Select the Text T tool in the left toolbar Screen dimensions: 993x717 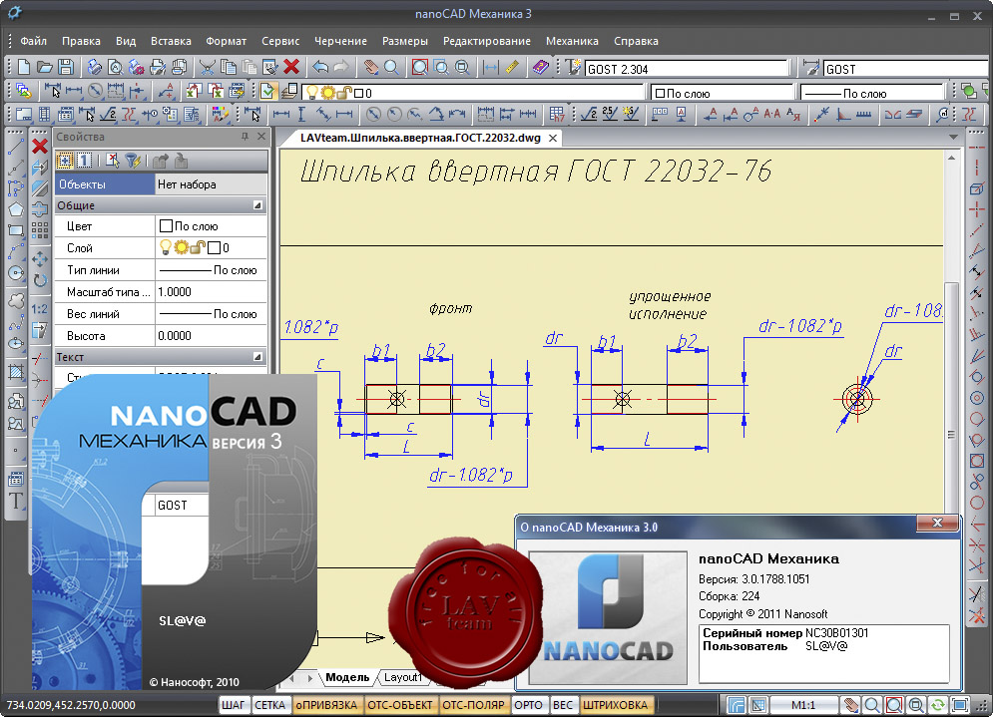pyautogui.click(x=16, y=502)
